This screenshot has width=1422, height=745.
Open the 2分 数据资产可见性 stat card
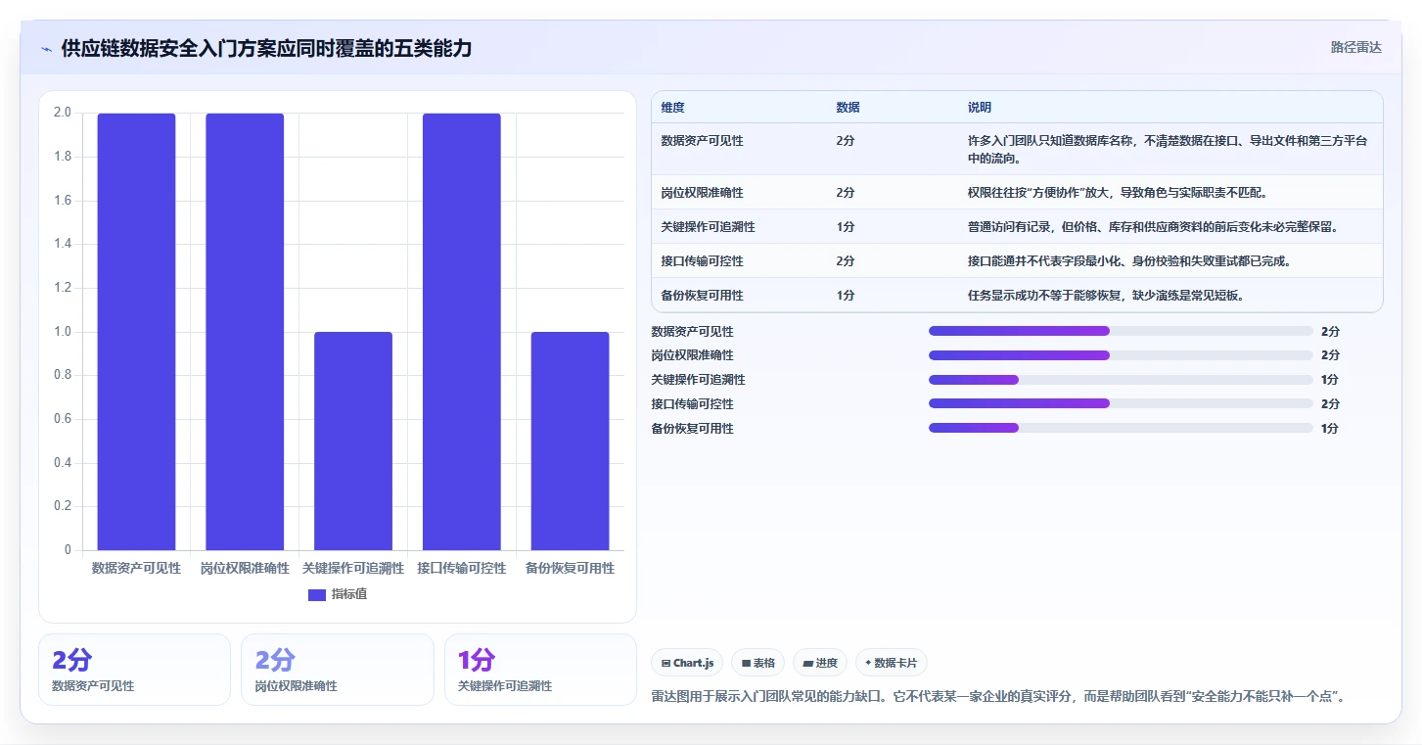coord(134,670)
